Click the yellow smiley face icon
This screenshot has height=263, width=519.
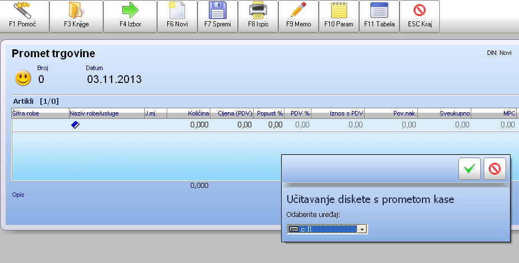click(23, 79)
